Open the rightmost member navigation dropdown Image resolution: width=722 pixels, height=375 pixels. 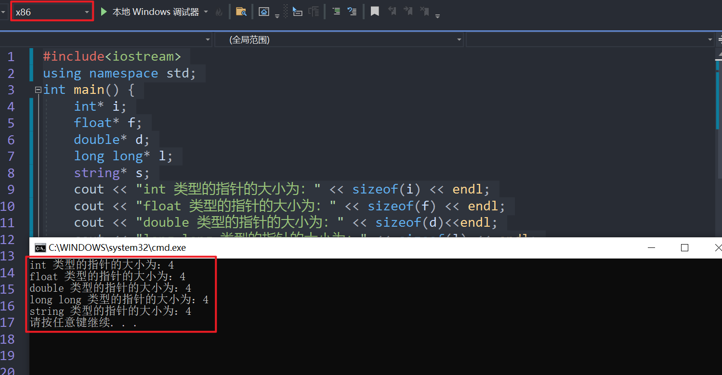(x=590, y=40)
